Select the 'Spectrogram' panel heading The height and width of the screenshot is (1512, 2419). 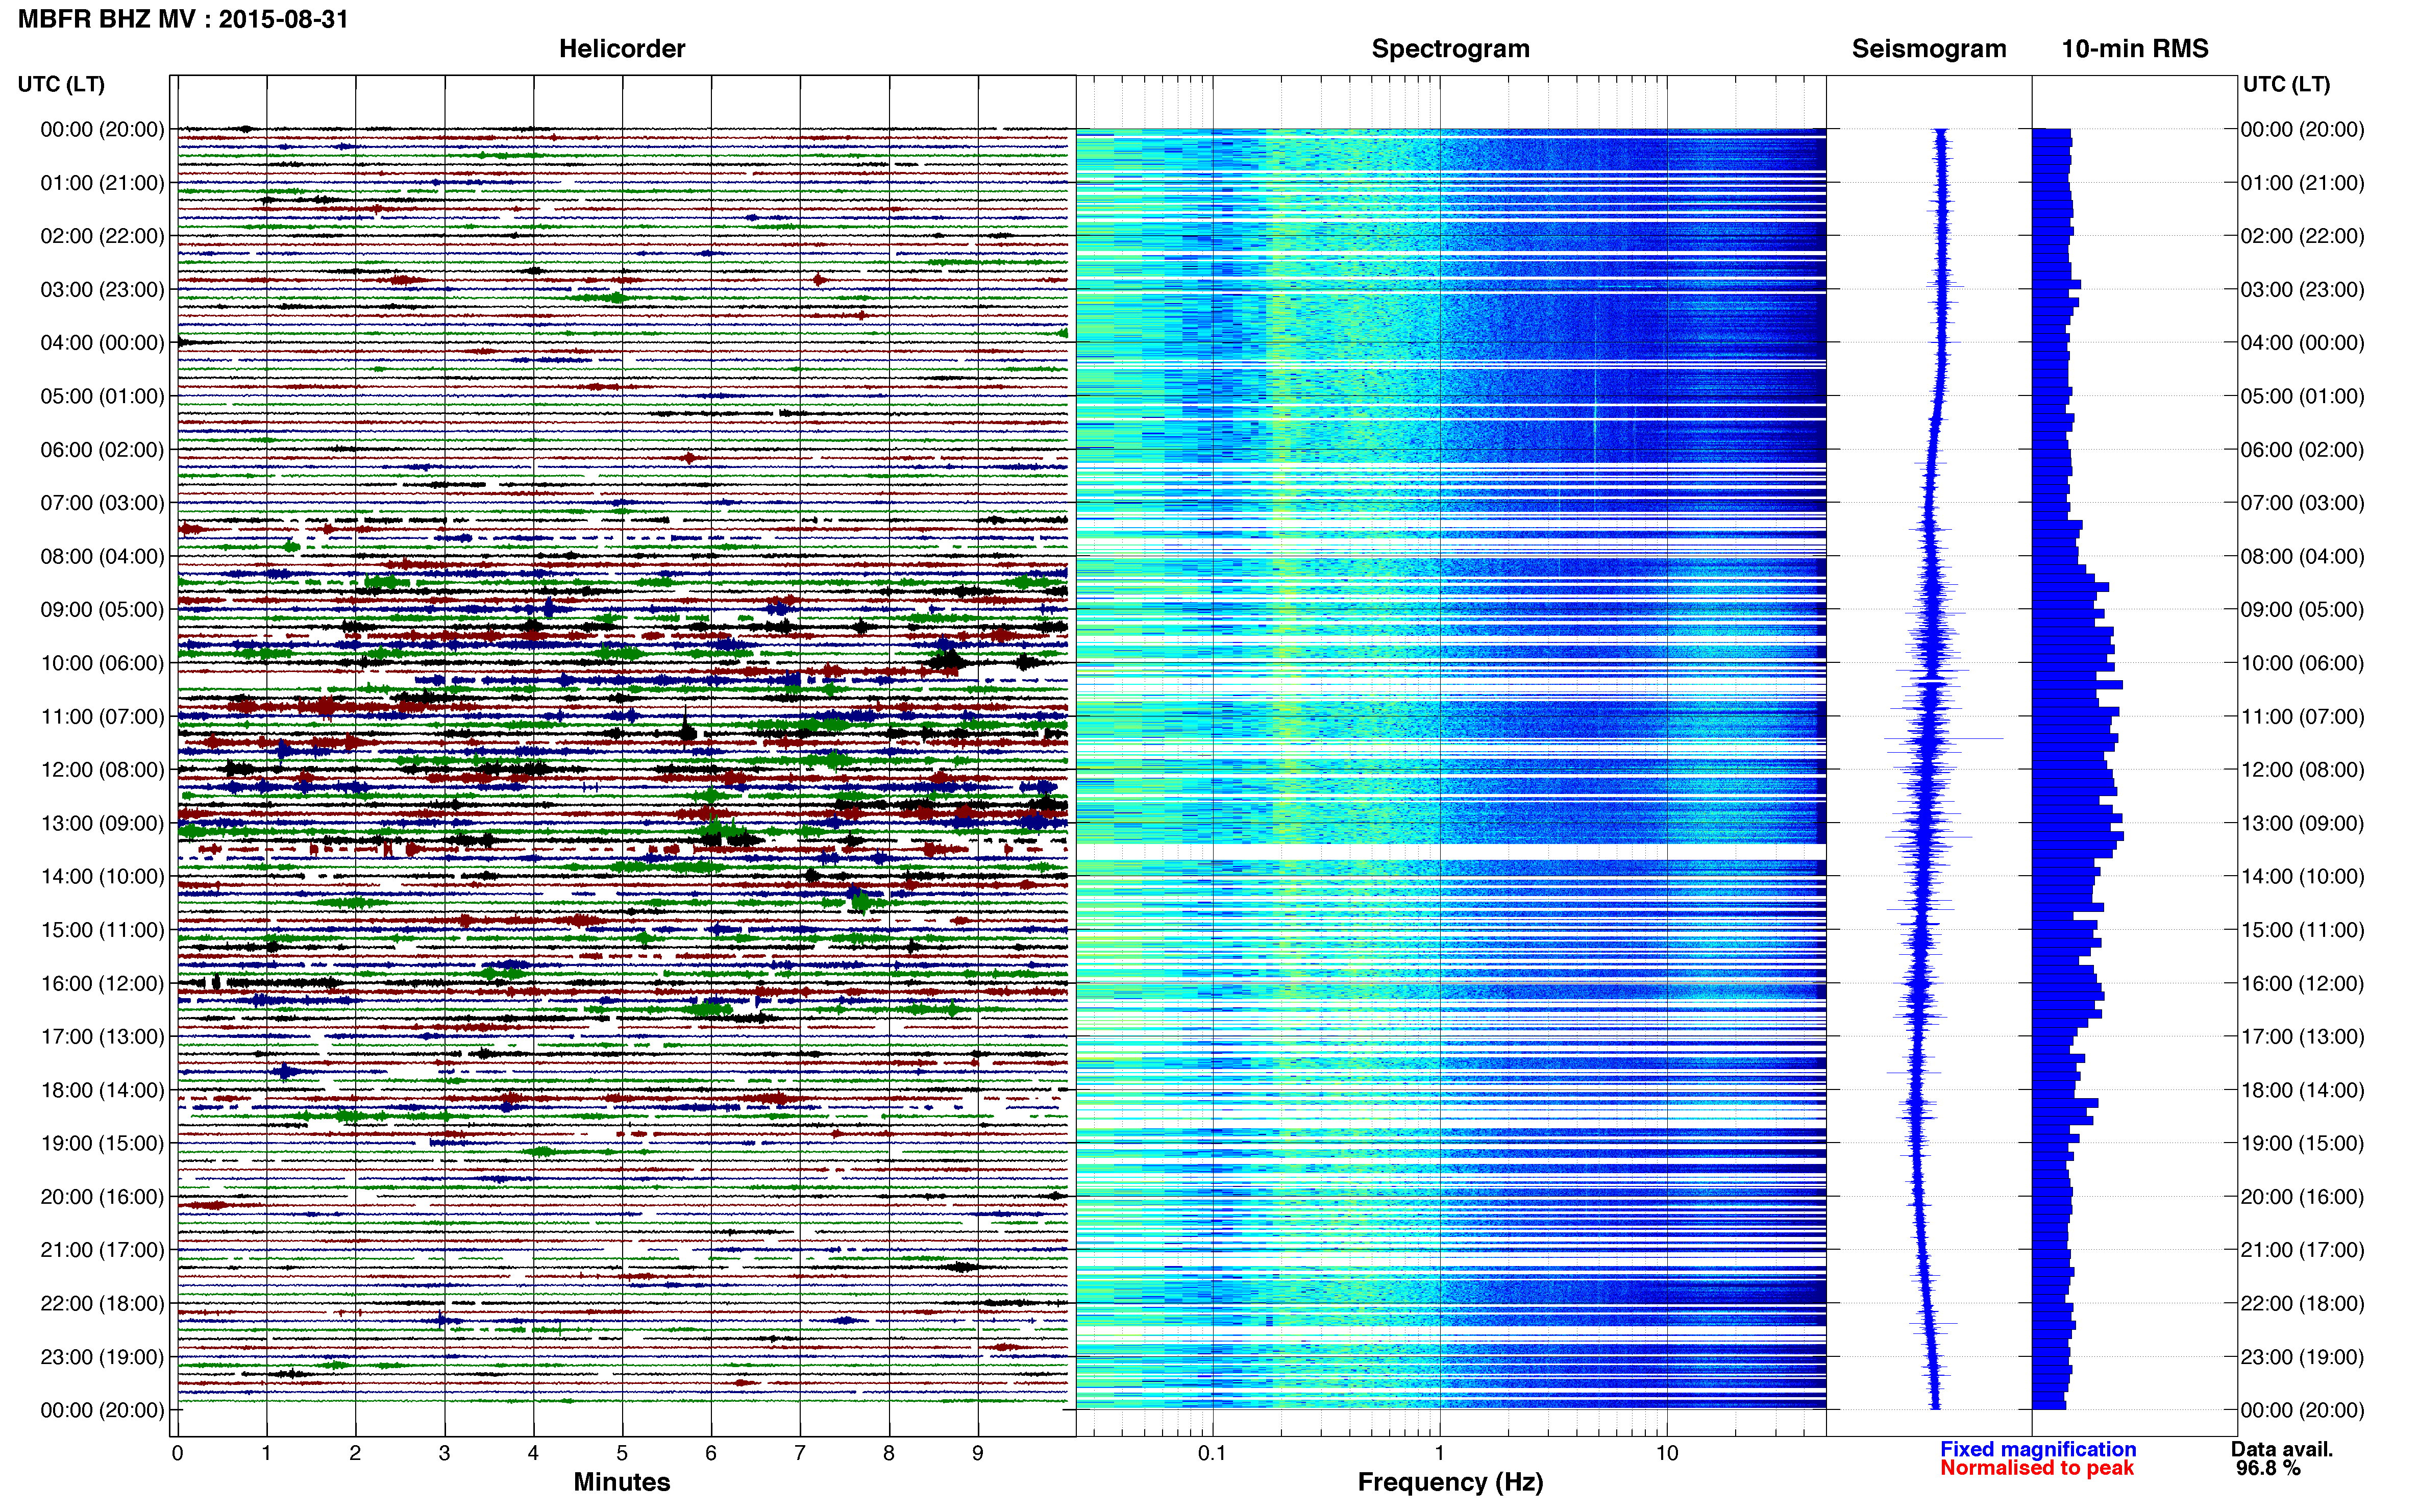[1450, 49]
